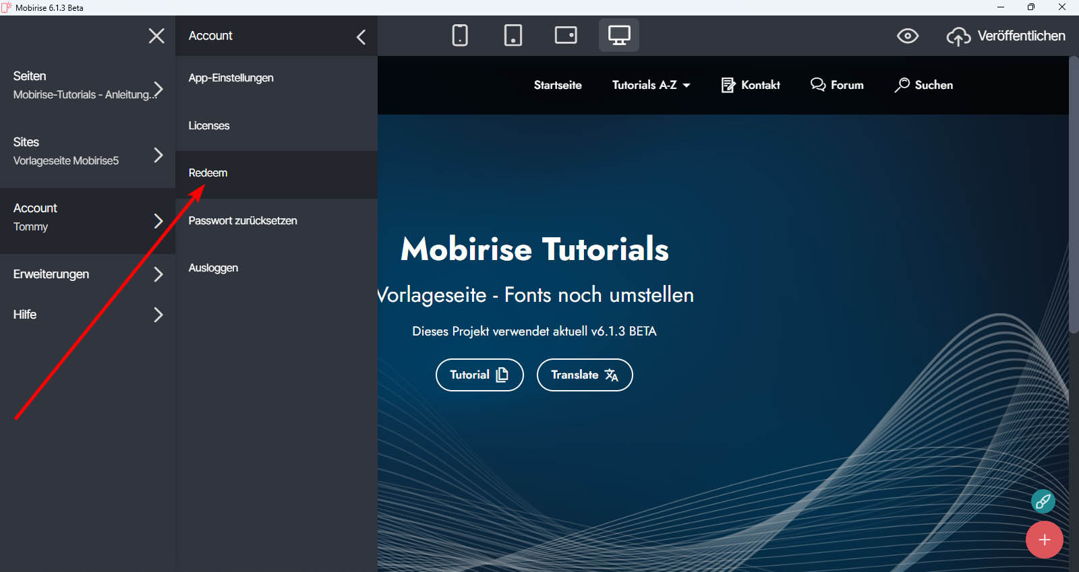Click the eye preview icon

[x=907, y=36]
